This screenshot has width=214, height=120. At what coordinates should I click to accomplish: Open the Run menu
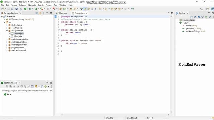(56, 5)
